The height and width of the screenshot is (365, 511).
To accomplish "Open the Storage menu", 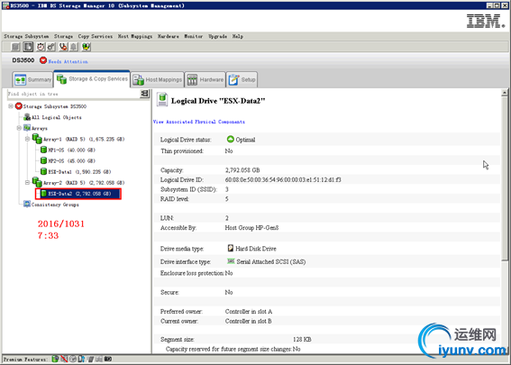I will (x=64, y=36).
